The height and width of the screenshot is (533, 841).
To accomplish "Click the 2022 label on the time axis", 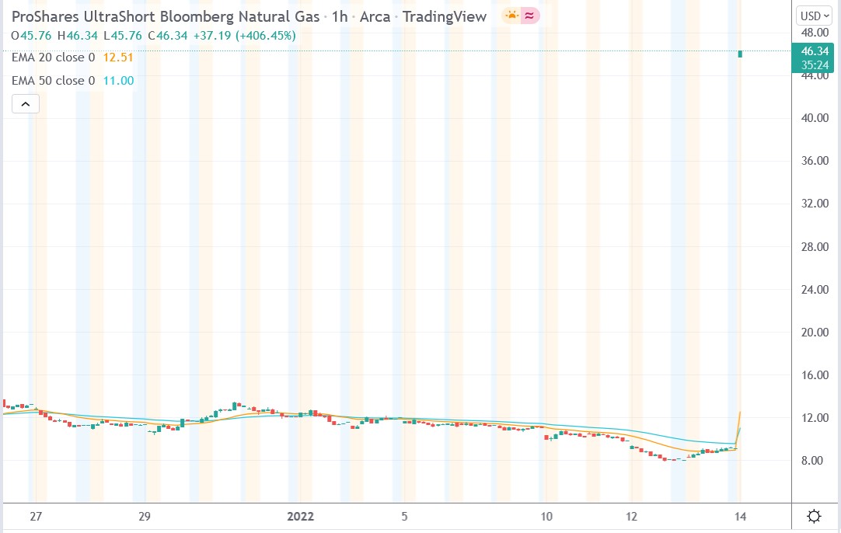I will tap(300, 517).
